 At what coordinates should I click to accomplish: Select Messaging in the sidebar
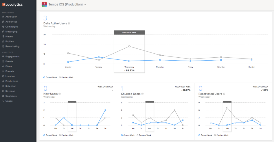tap(11, 32)
